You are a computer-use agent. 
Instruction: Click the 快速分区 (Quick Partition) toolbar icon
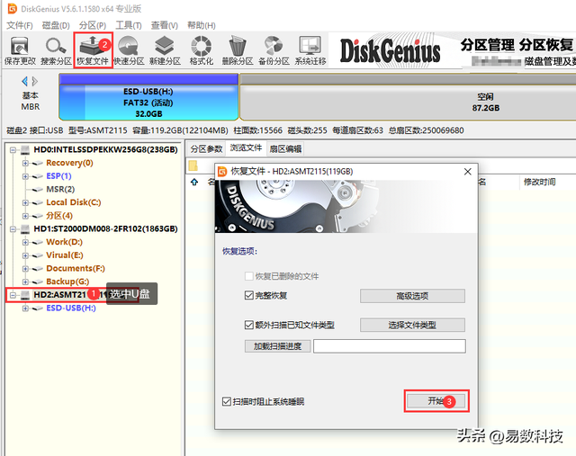point(129,50)
